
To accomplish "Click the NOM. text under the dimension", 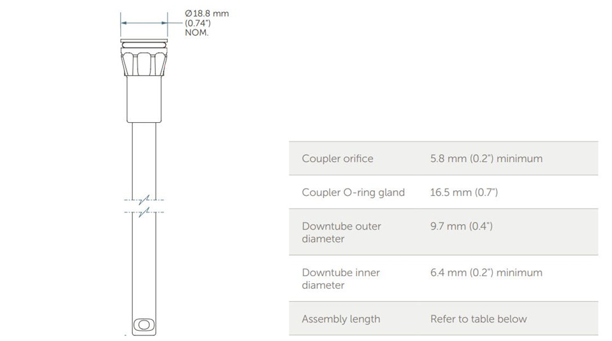I will (x=197, y=32).
